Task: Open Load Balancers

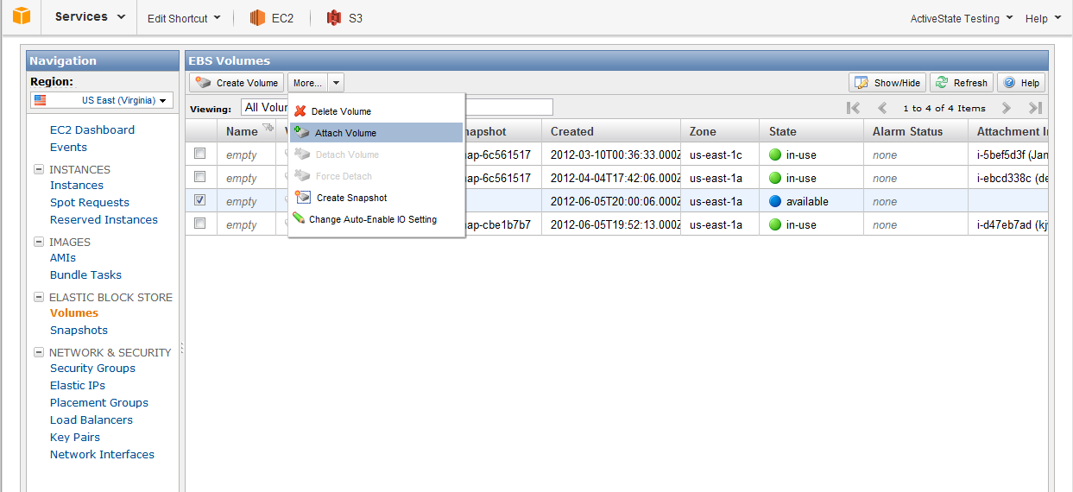Action: point(92,419)
